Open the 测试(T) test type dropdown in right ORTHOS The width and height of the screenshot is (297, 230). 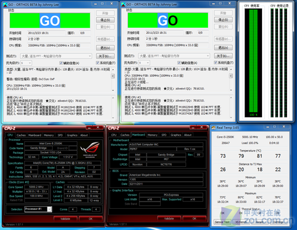pos(174,56)
